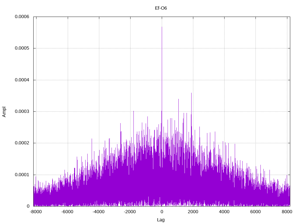Click the y-axis tick value 0.0006
299x224 pixels.
(22, 17)
